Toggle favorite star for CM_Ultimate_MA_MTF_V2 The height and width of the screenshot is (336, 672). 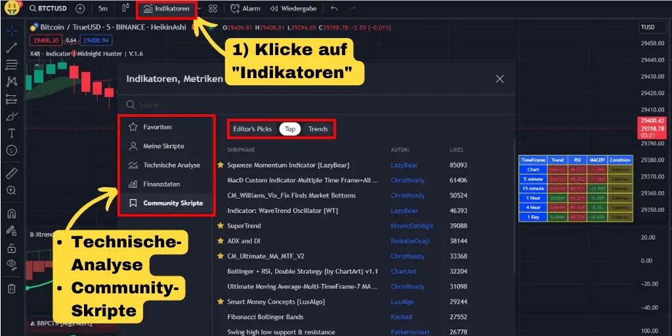click(x=220, y=256)
